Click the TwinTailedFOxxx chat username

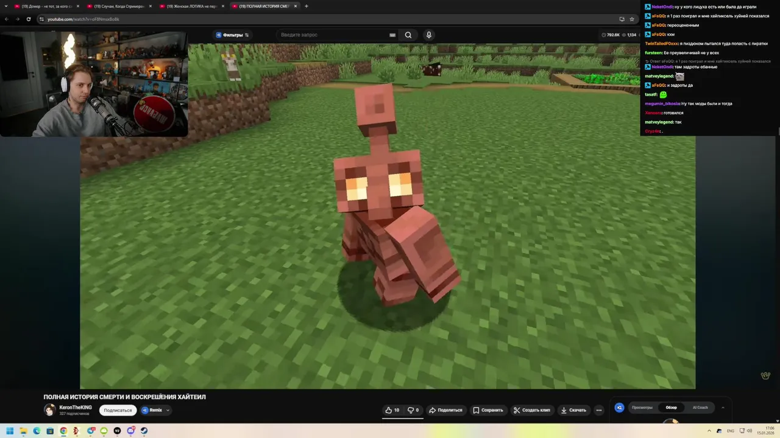[661, 44]
